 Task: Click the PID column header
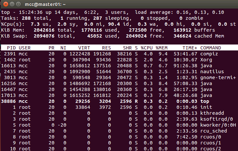tap(11, 48)
